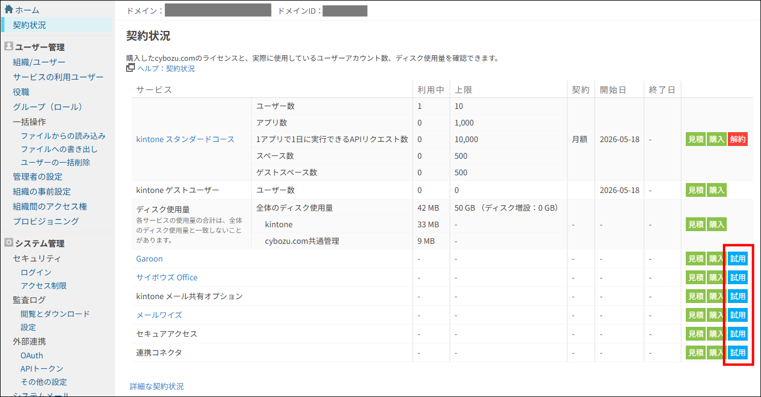Click the ゲストスペース数 label

pyautogui.click(x=287, y=173)
